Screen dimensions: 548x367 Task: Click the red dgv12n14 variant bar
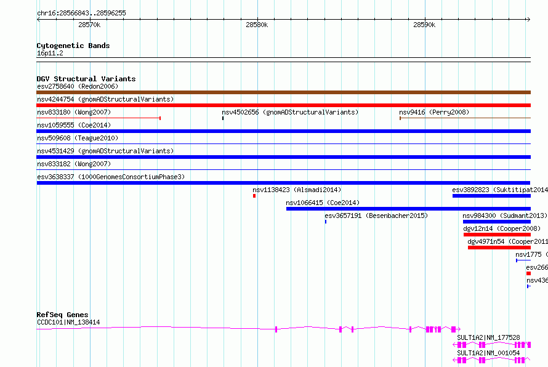[497, 235]
